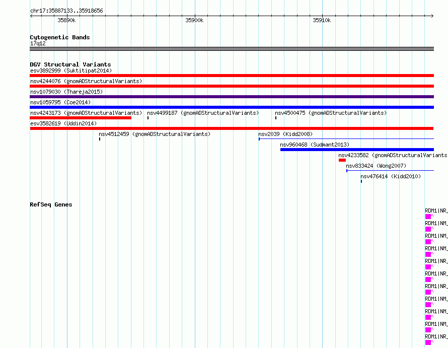Select the 17q12 band label
The width and height of the screenshot is (448, 348).
click(x=38, y=43)
